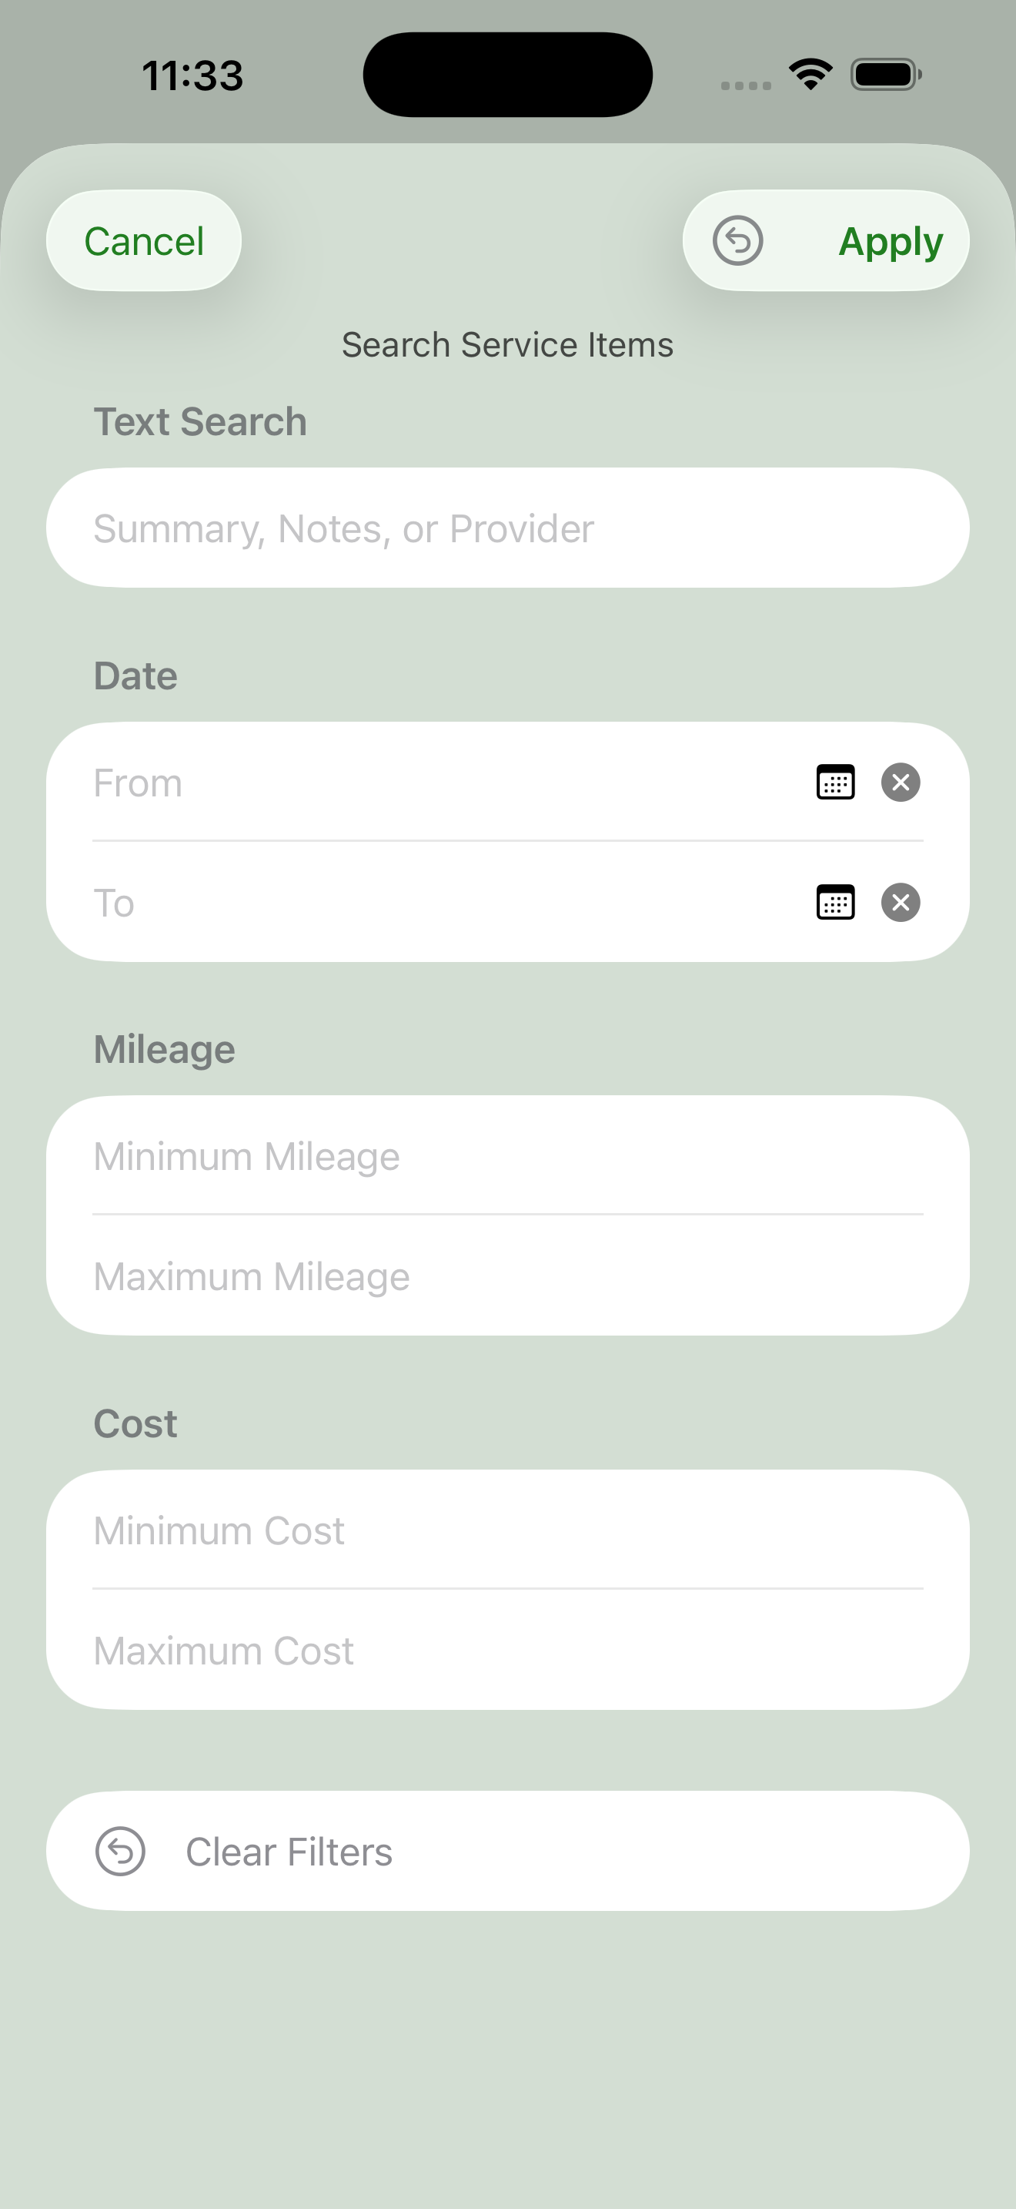
Task: Clear the To date value
Action: click(x=901, y=902)
